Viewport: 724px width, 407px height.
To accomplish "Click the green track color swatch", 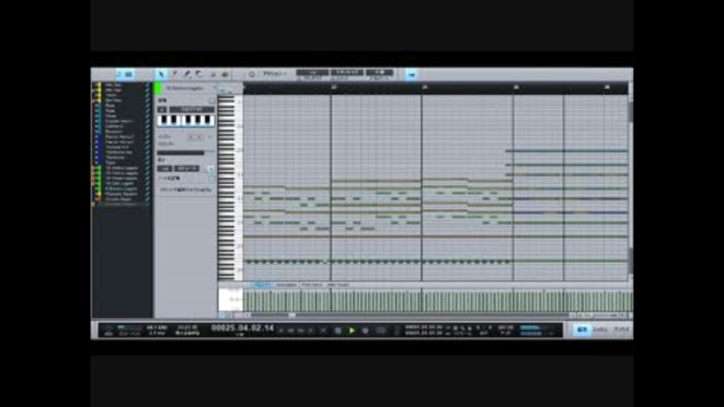I will pyautogui.click(x=158, y=88).
